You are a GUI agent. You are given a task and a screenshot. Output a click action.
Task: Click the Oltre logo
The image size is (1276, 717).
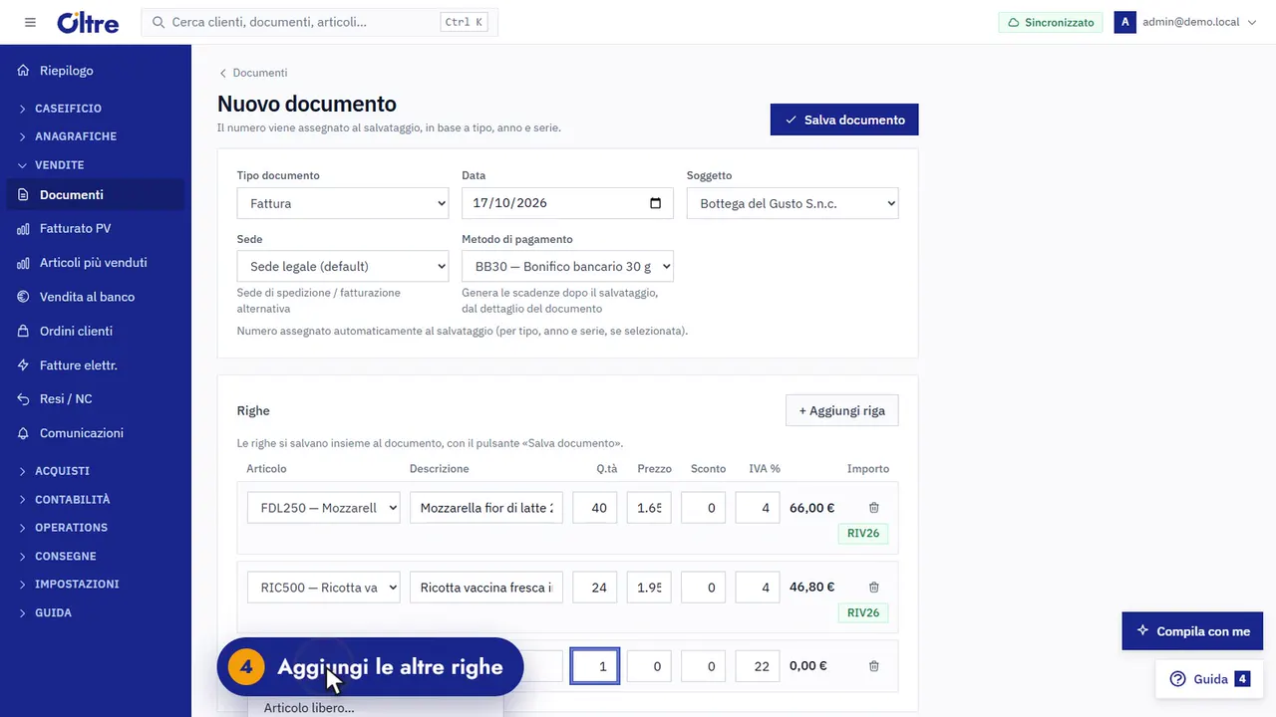(88, 22)
